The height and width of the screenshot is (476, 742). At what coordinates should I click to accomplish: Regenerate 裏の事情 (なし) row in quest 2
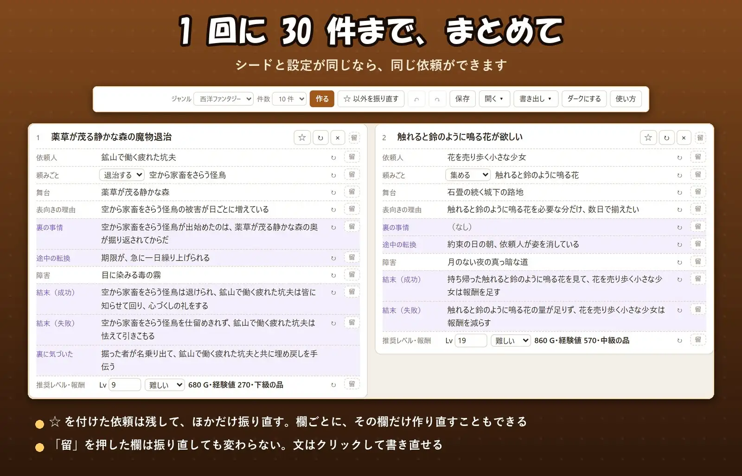coord(679,228)
